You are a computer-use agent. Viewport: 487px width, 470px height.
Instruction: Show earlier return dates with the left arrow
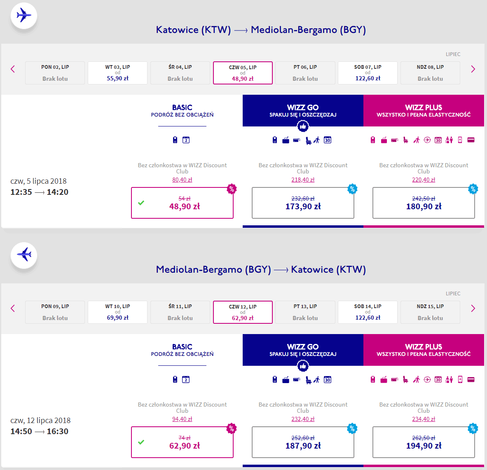click(13, 309)
